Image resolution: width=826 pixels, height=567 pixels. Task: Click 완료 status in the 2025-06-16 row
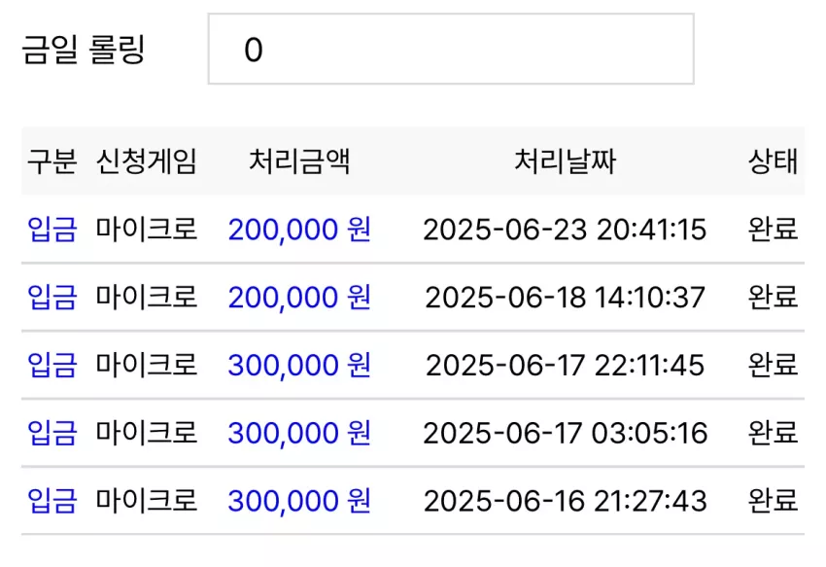[x=773, y=501]
